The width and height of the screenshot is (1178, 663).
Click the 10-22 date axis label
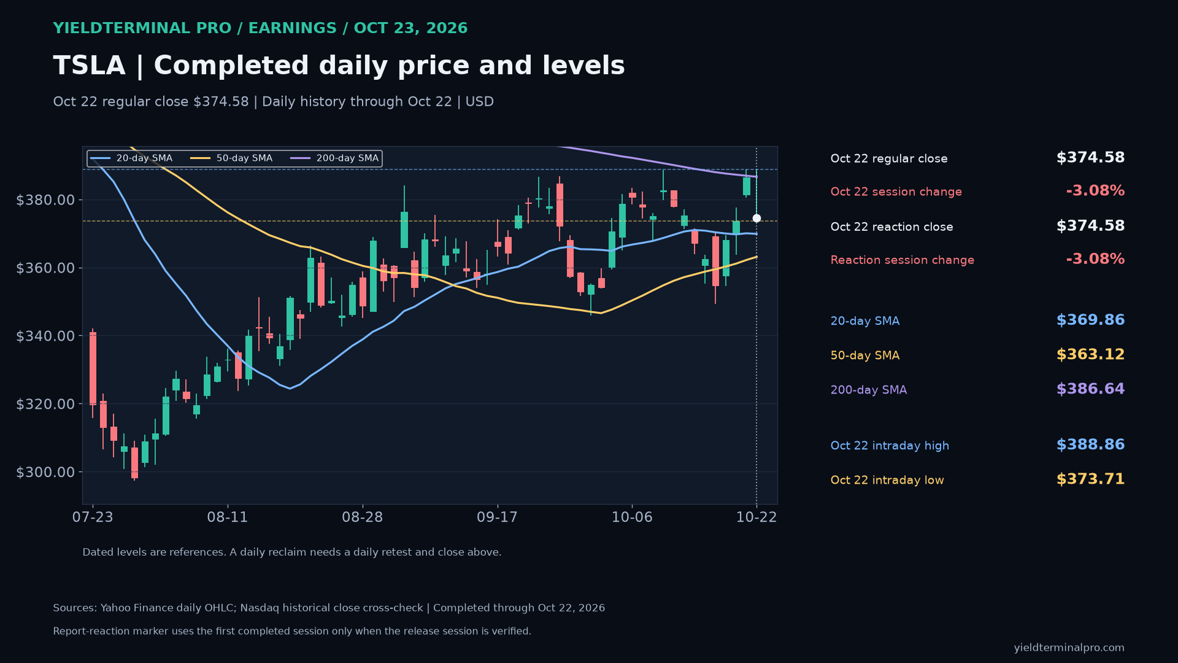tap(756, 518)
